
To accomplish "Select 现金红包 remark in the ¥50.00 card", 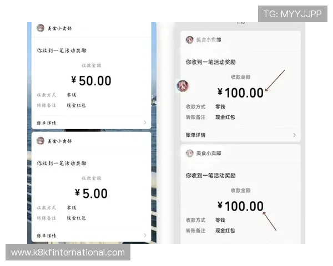I will [x=76, y=105].
